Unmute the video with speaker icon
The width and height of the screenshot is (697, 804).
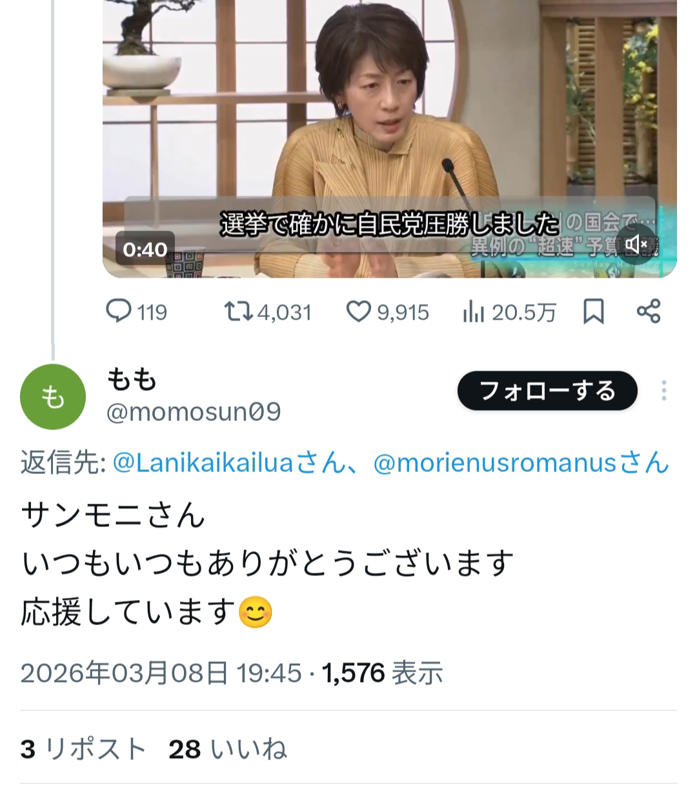(636, 244)
